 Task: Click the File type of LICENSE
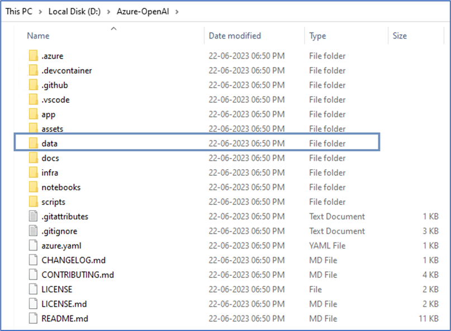pyautogui.click(x=316, y=289)
